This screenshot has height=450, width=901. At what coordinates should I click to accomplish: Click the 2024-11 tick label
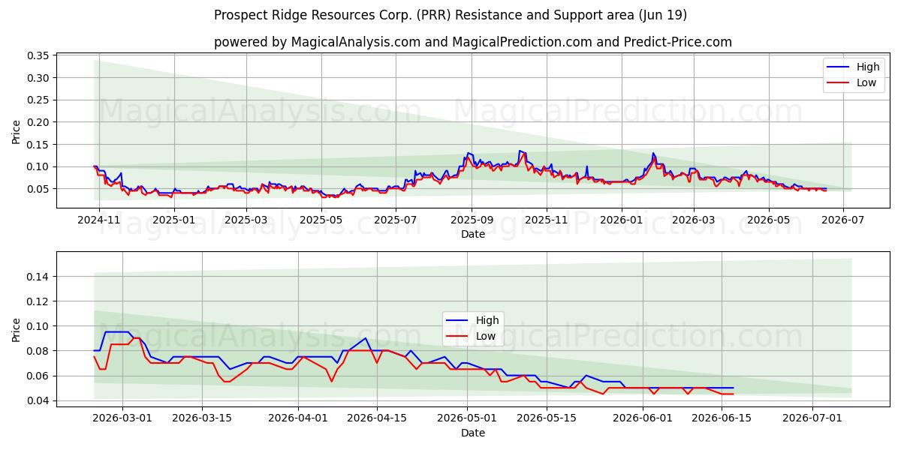(99, 220)
